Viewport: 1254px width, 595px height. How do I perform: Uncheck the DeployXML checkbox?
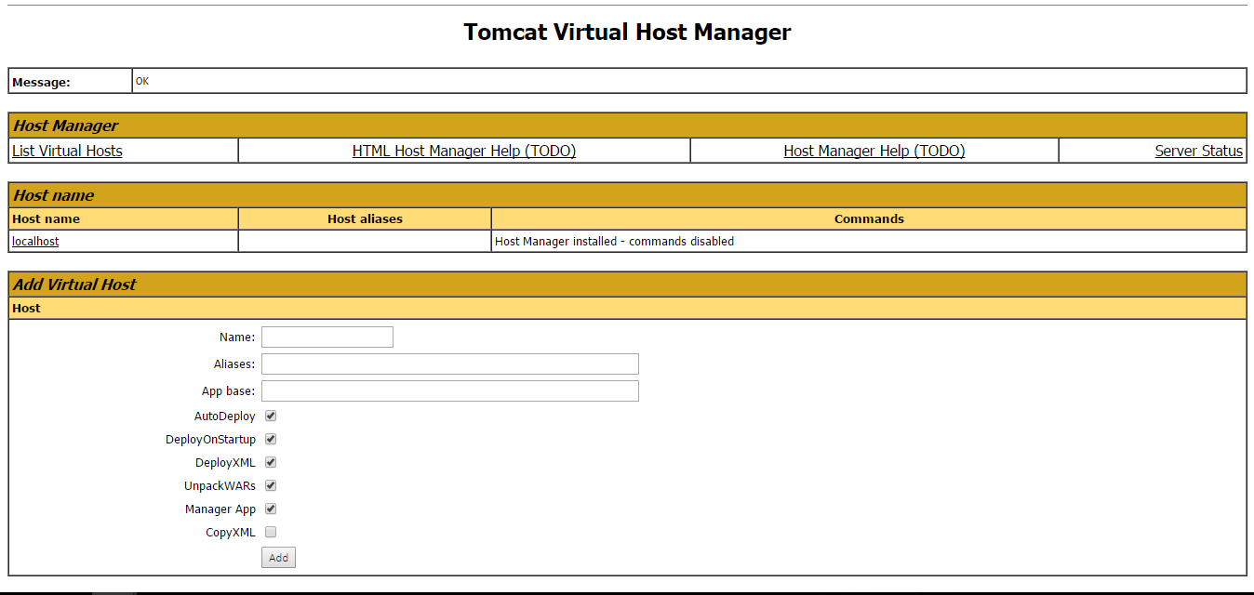pyautogui.click(x=271, y=462)
